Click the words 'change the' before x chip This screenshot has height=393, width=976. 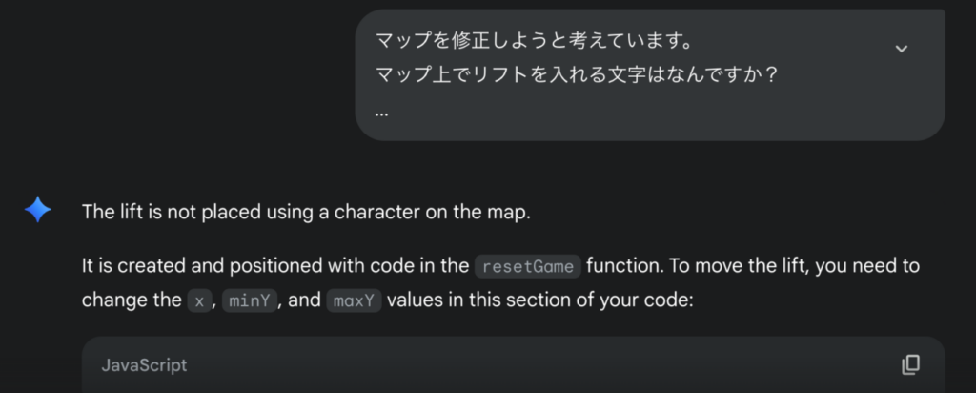tap(132, 300)
